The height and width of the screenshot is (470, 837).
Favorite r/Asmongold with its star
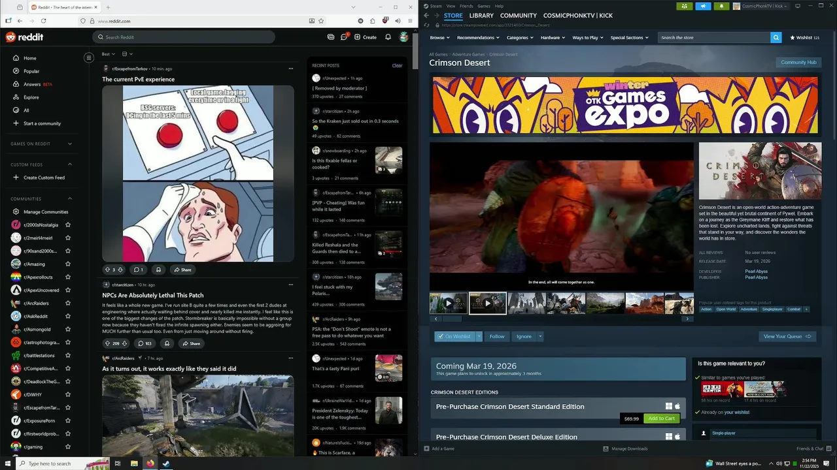(67, 329)
